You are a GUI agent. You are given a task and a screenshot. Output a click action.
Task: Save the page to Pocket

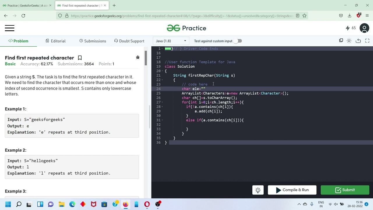[x=341, y=16]
